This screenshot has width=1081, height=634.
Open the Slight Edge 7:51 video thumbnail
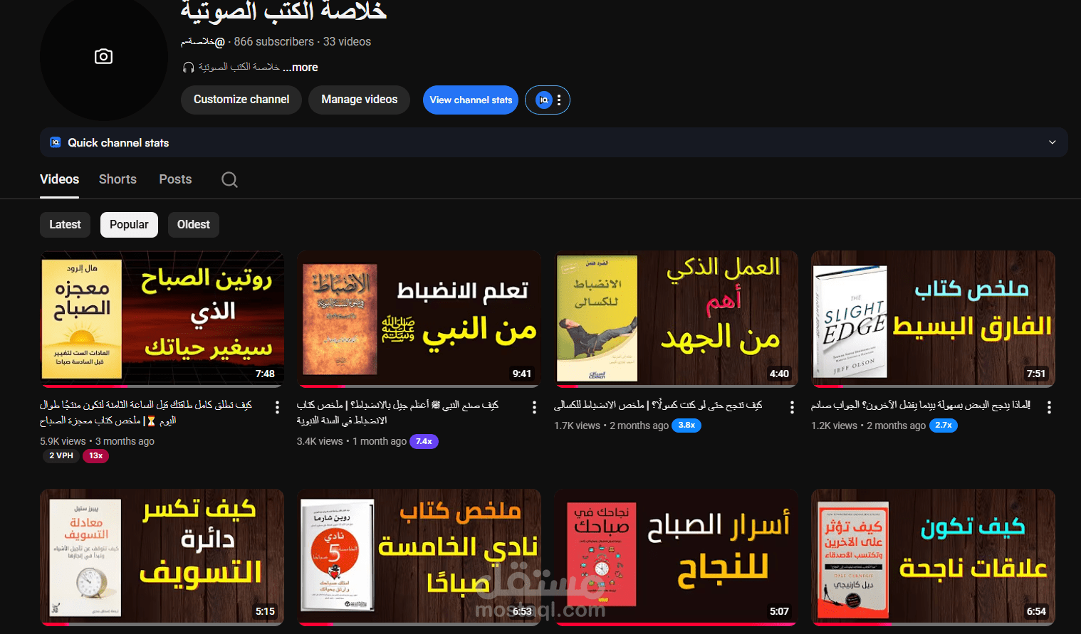click(x=933, y=319)
